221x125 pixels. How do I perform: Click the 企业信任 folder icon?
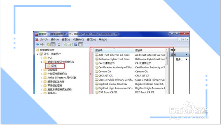(45, 70)
